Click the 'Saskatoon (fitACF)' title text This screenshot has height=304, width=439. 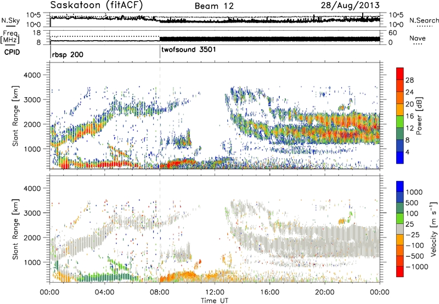[x=97, y=5]
